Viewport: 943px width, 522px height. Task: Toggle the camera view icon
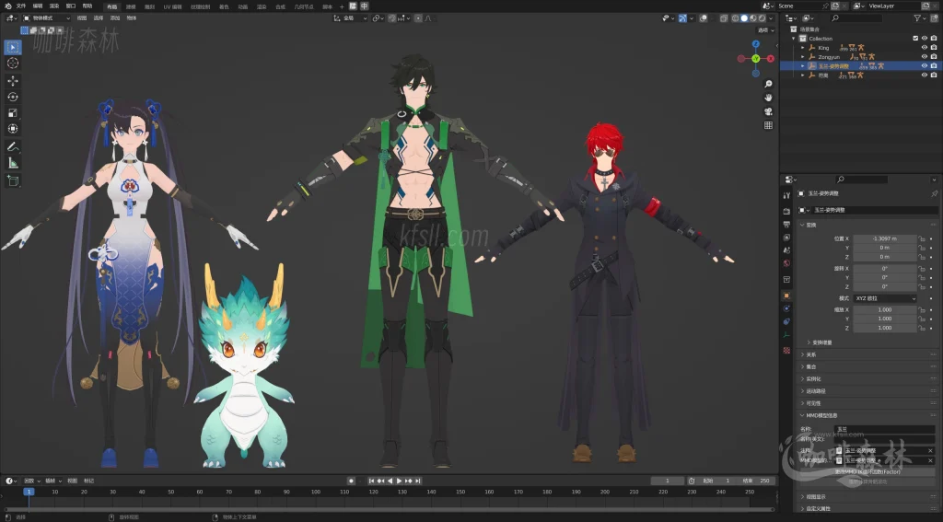tap(768, 111)
